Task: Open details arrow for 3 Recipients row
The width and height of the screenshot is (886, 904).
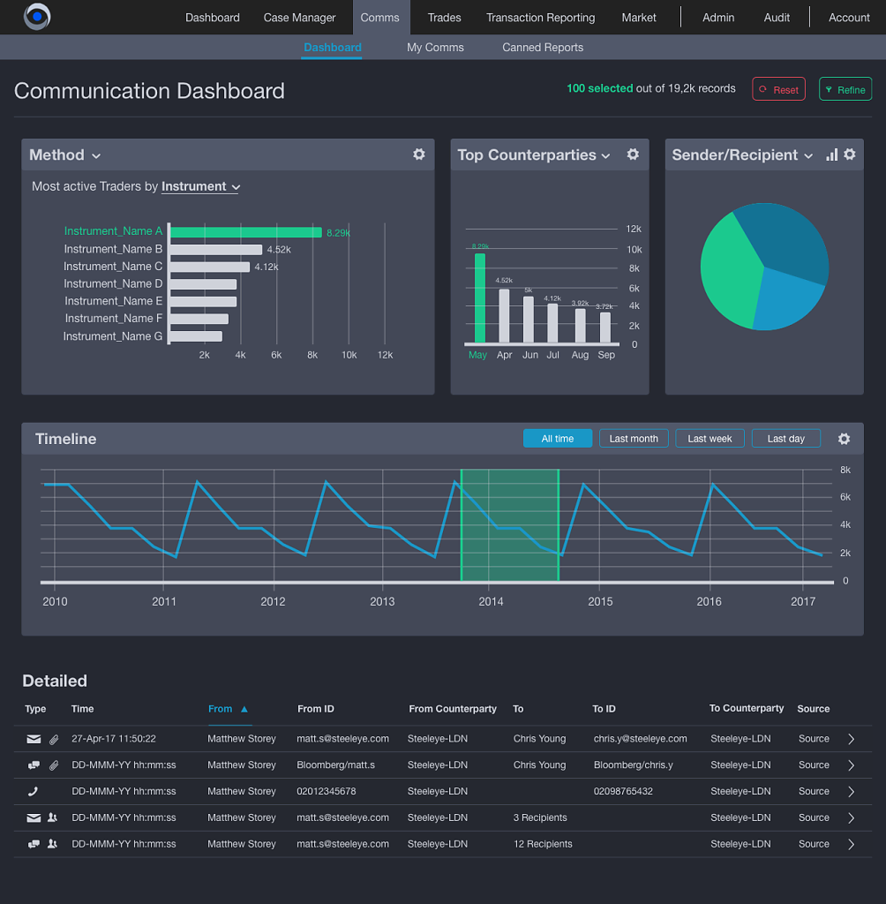Action: (852, 818)
